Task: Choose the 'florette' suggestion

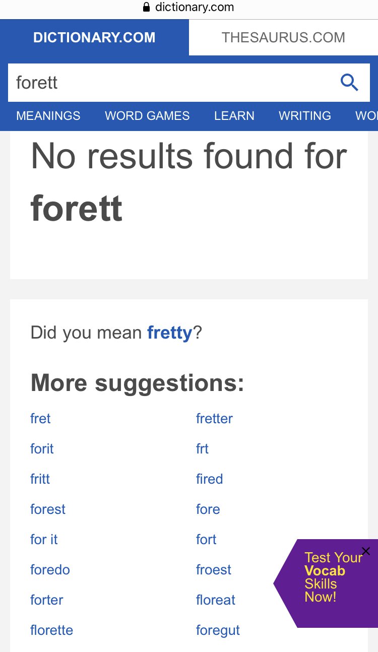Action: pyautogui.click(x=52, y=630)
